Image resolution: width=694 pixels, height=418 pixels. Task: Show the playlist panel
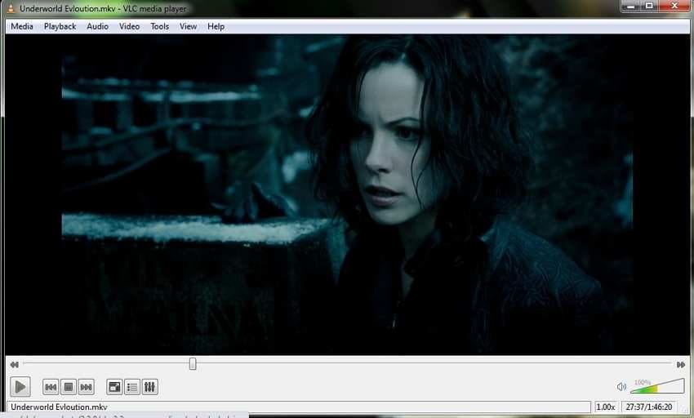(x=132, y=388)
